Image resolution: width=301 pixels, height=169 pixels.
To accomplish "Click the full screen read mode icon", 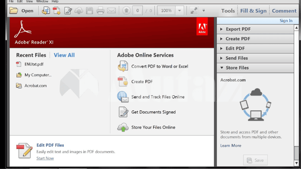I will click(194, 10).
